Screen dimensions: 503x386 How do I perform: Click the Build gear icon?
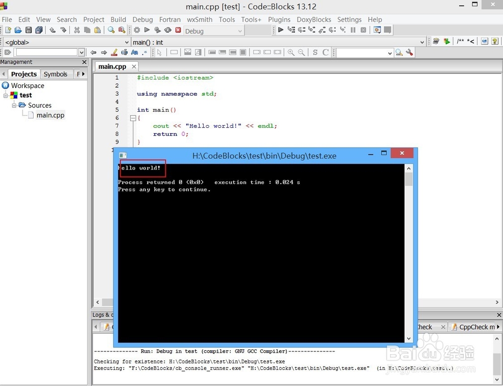coord(137,30)
